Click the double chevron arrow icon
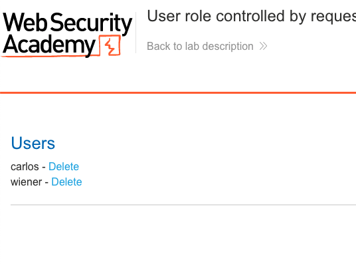The width and height of the screenshot is (356, 264). pos(264,46)
